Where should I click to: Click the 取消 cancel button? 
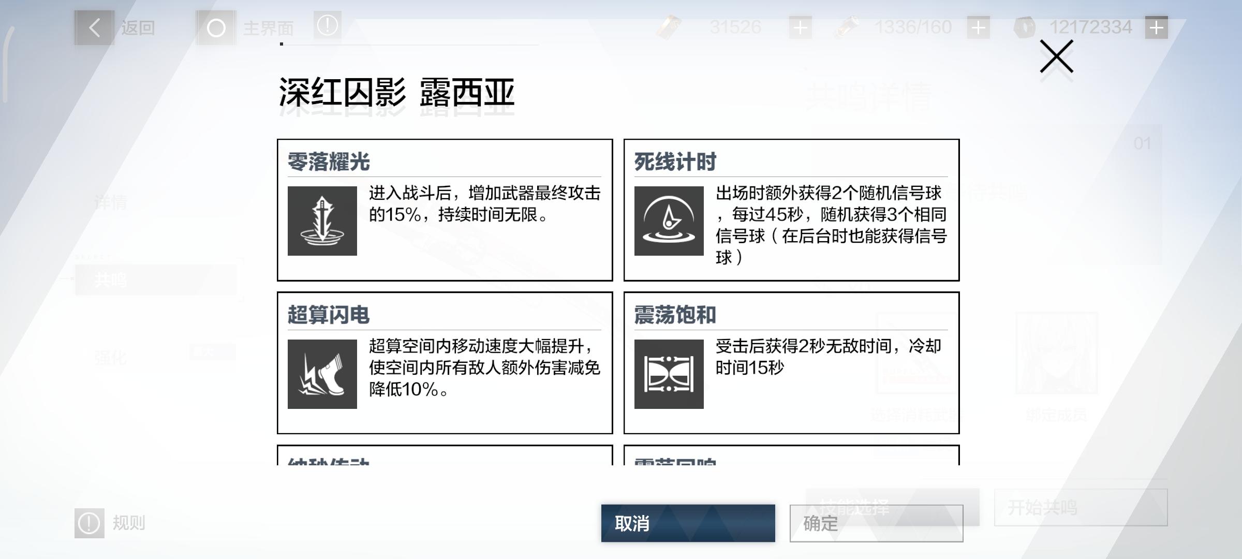pyautogui.click(x=688, y=523)
